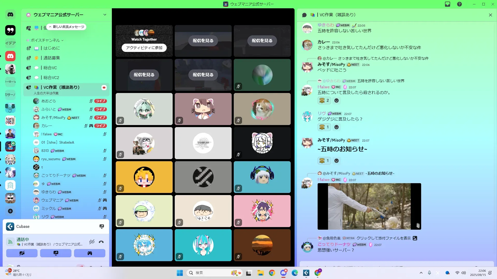The width and height of the screenshot is (497, 279).
Task: Open the gun video thumbnail in chat
Action: click(369, 206)
